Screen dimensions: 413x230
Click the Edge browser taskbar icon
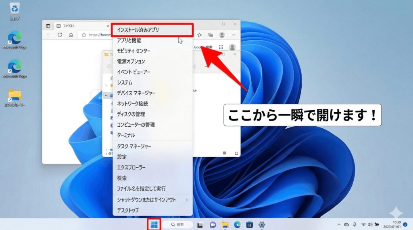click(x=237, y=224)
